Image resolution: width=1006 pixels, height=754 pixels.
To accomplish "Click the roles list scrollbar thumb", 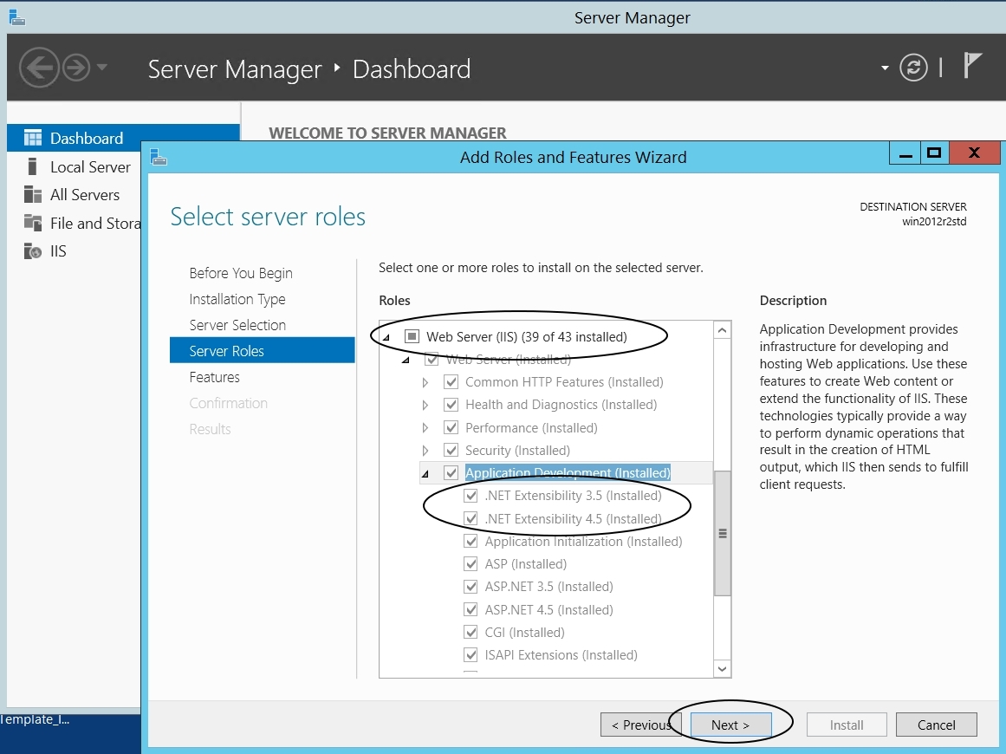I will tap(723, 533).
